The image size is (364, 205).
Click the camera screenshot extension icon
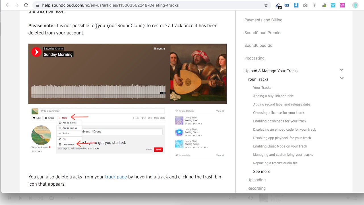pyautogui.click(x=305, y=5)
